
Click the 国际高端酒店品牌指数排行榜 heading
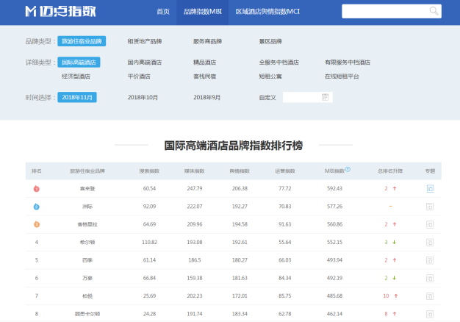(x=234, y=146)
